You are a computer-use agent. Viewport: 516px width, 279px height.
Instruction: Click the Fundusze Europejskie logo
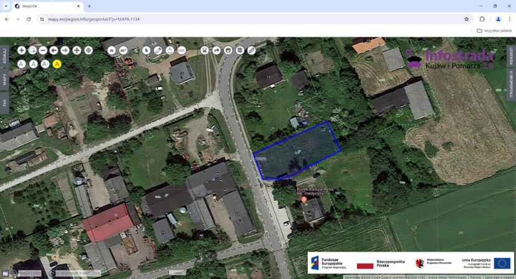tap(328, 263)
